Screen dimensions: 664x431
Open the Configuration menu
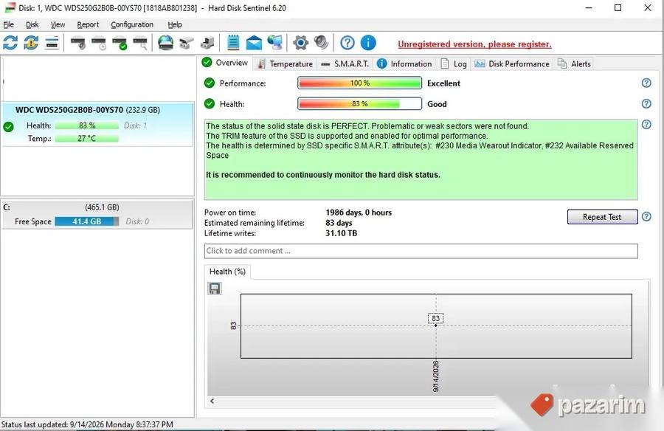coord(132,24)
